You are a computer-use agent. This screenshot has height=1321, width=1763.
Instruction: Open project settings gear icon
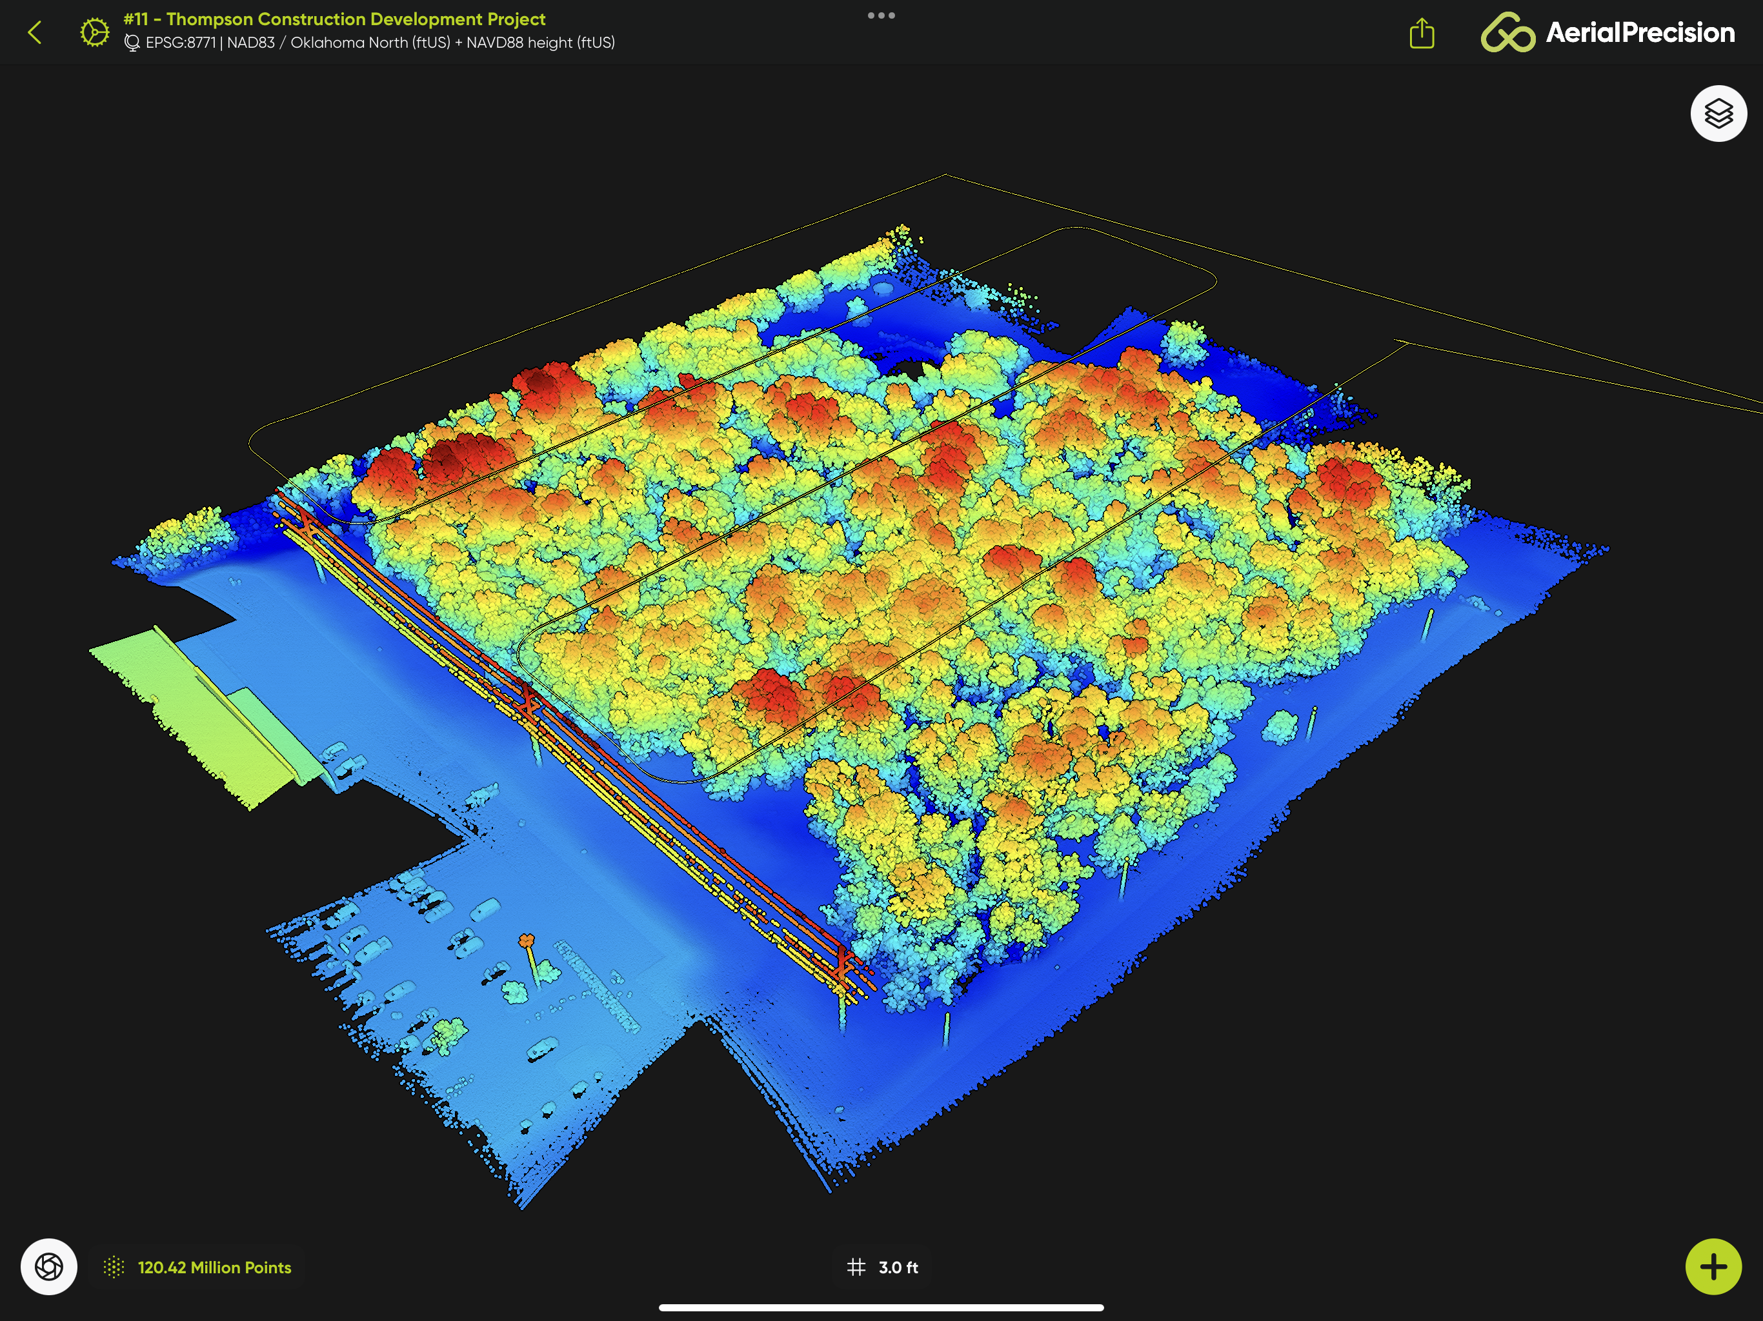(x=94, y=33)
